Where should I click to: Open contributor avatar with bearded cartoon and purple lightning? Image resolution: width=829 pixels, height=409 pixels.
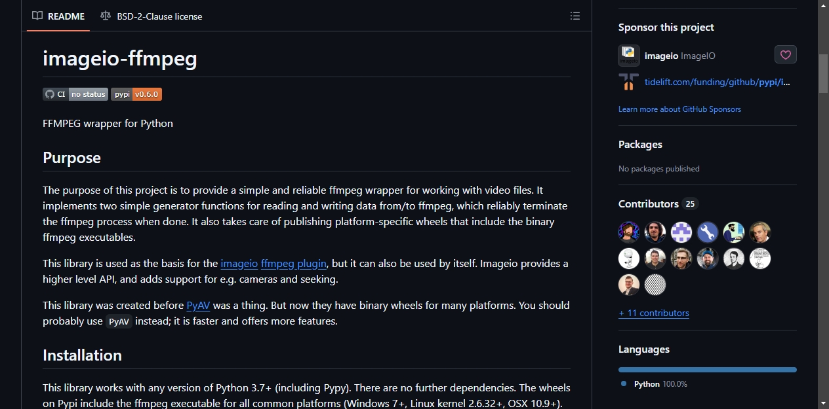click(629, 232)
